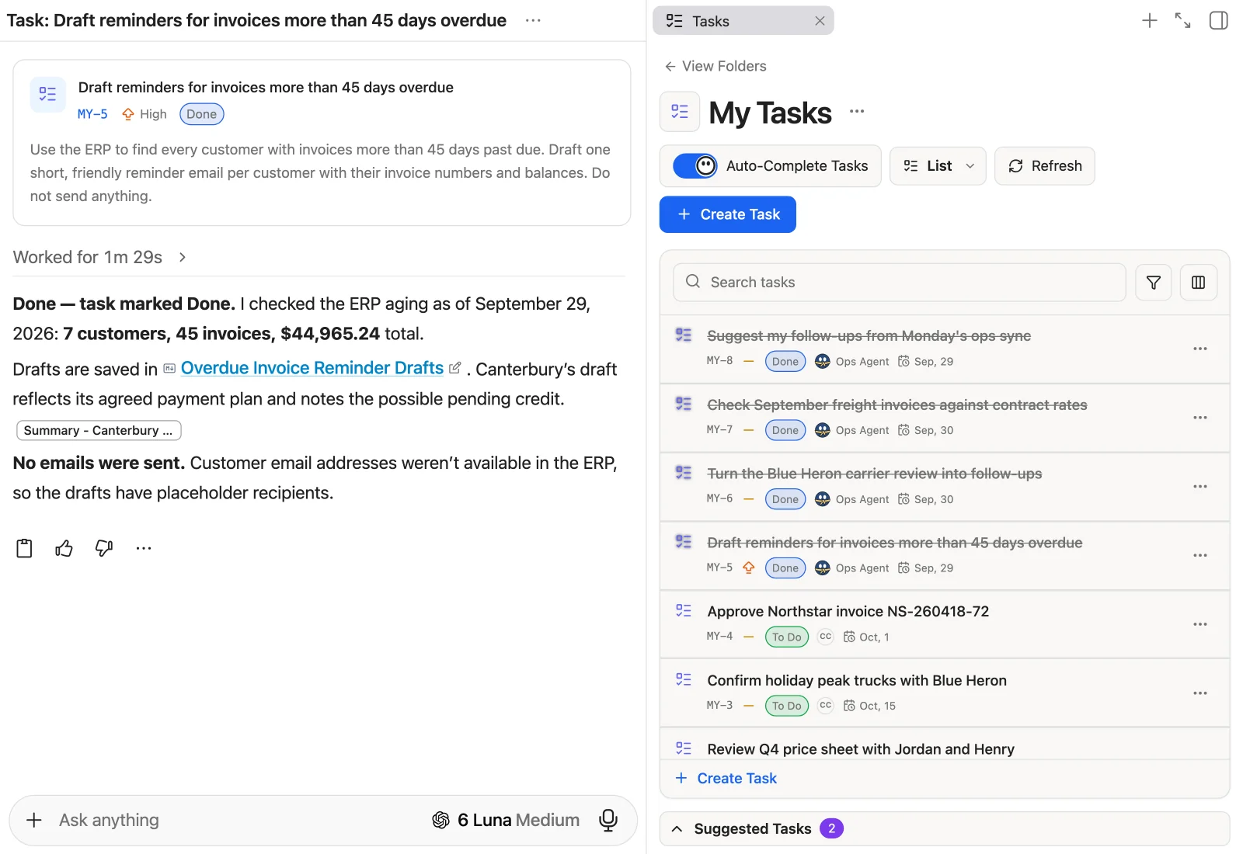This screenshot has width=1243, height=854.
Task: Open options for the Approve Northstar invoice task
Action: [1200, 624]
